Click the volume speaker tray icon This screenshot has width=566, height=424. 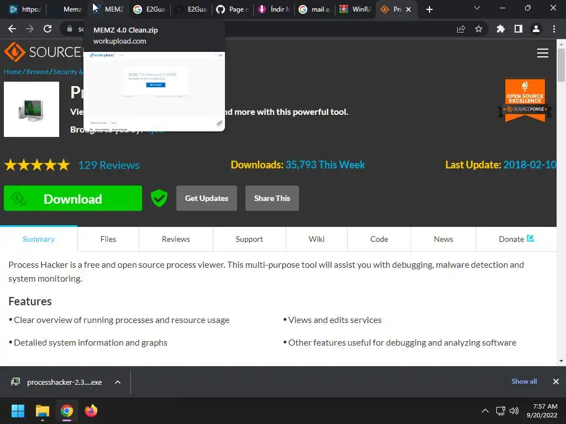tap(514, 411)
